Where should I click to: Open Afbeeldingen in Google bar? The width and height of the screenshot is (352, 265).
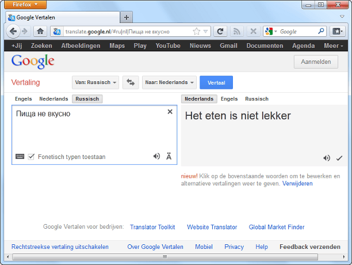81,46
